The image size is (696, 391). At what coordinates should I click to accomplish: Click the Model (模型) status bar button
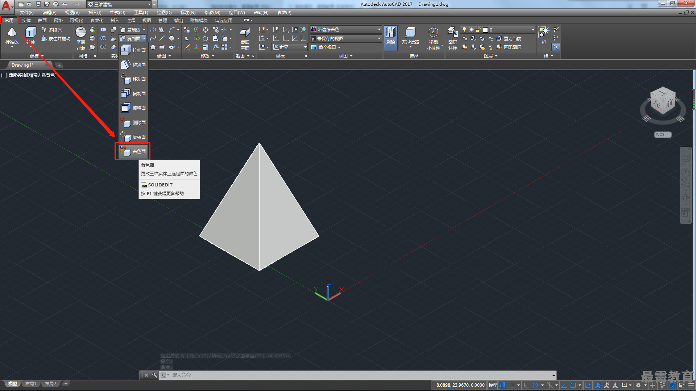(x=493, y=385)
